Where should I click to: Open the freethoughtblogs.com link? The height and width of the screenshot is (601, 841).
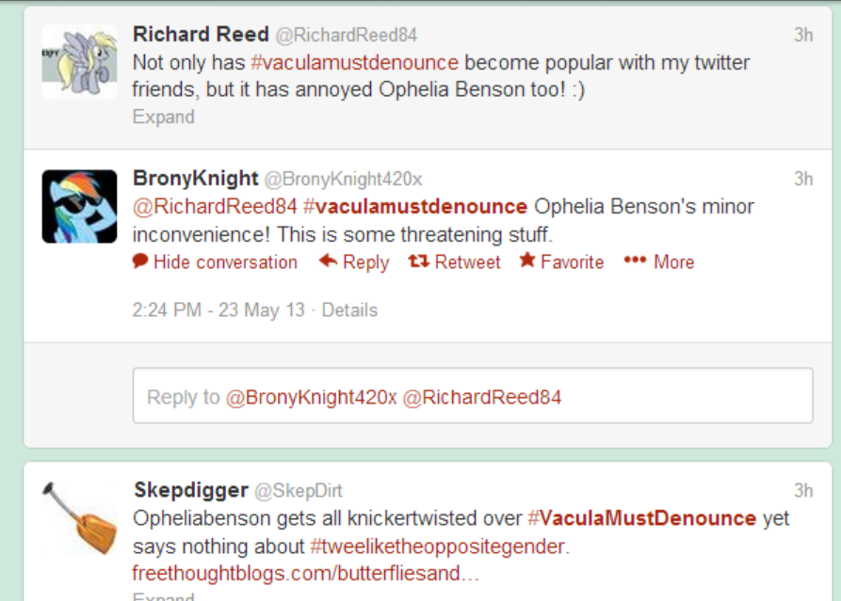[x=306, y=573]
